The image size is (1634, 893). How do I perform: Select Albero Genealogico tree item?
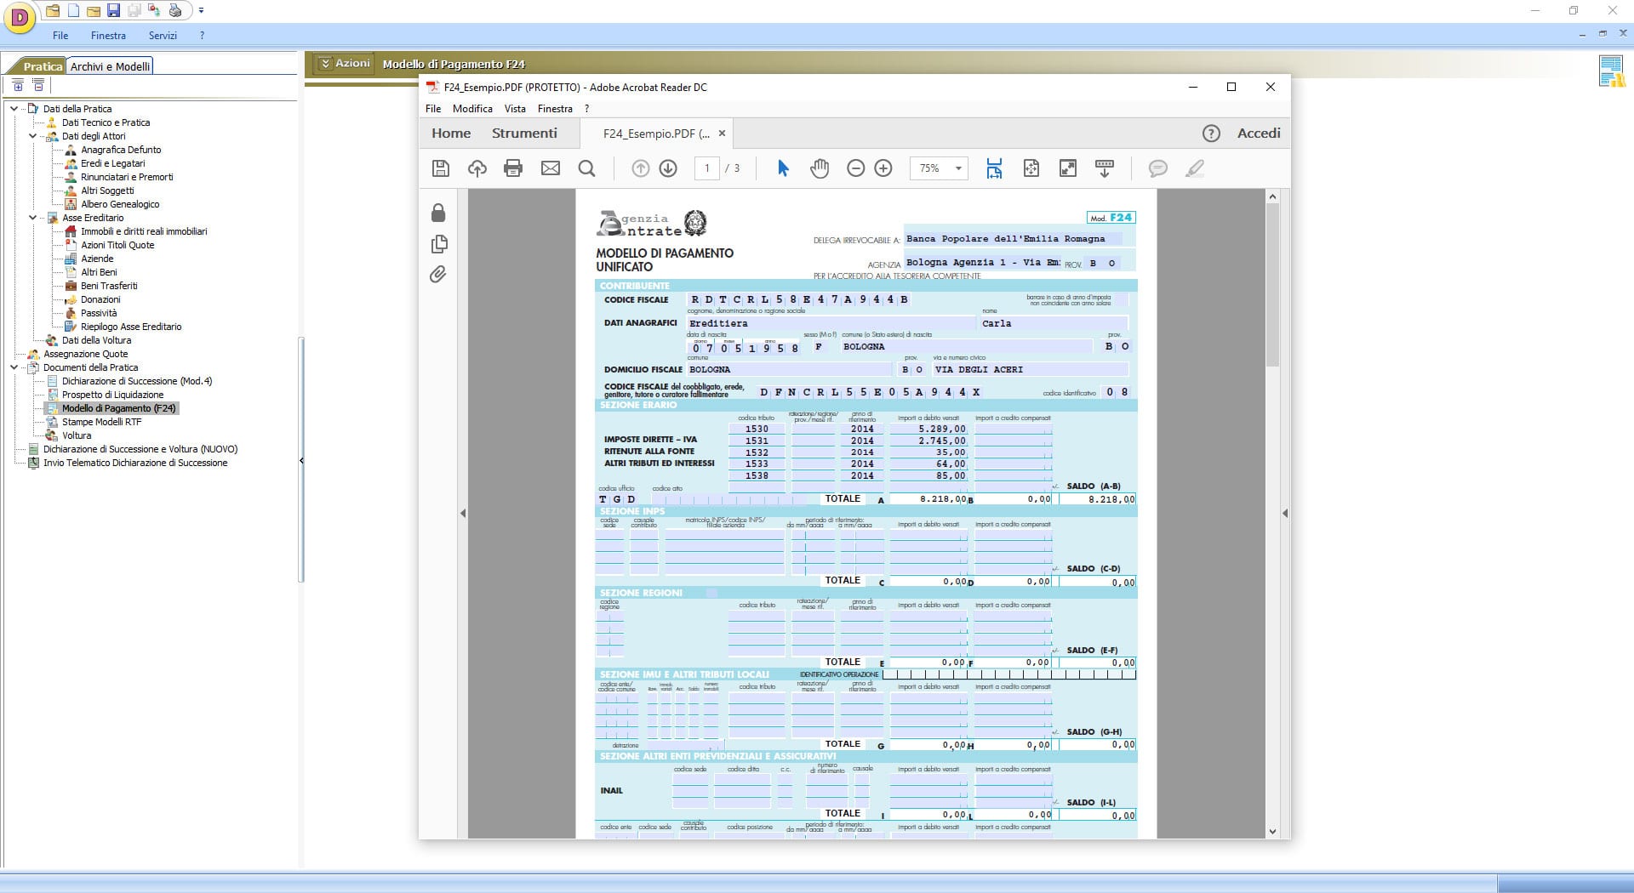(x=120, y=204)
